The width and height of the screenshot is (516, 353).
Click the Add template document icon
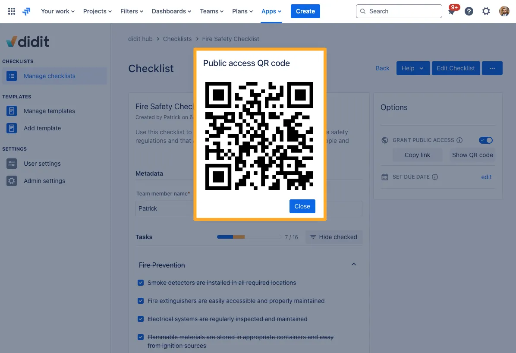[12, 128]
